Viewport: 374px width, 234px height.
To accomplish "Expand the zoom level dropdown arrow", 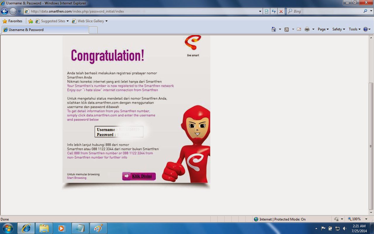I will (x=366, y=219).
